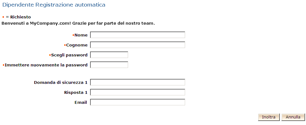The height and width of the screenshot is (125, 306).
Task: Click the Immettere nuovamente la password label
Action: point(46,65)
